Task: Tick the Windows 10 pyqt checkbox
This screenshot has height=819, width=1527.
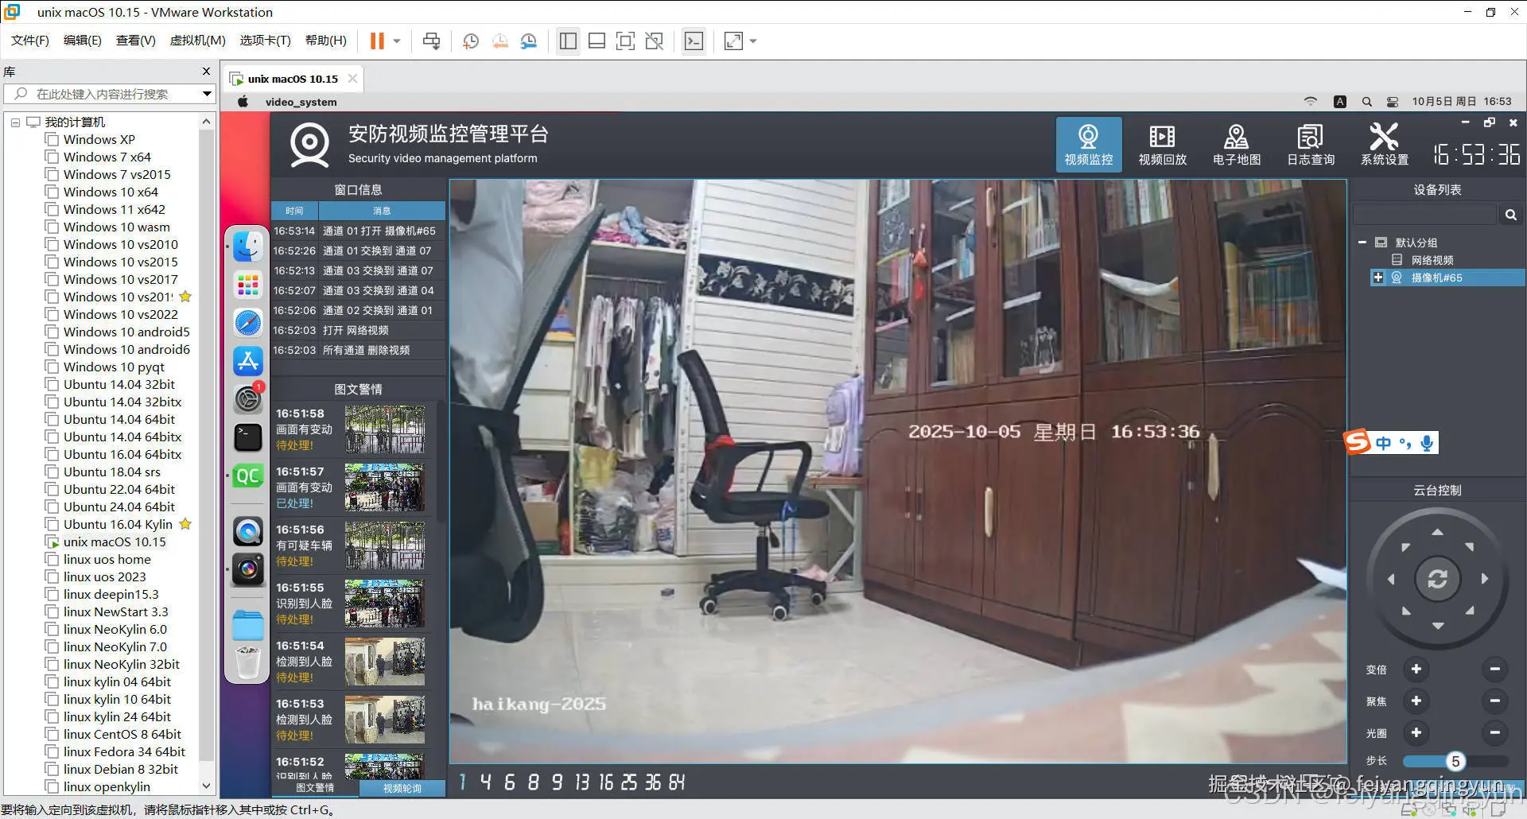Action: pos(52,367)
